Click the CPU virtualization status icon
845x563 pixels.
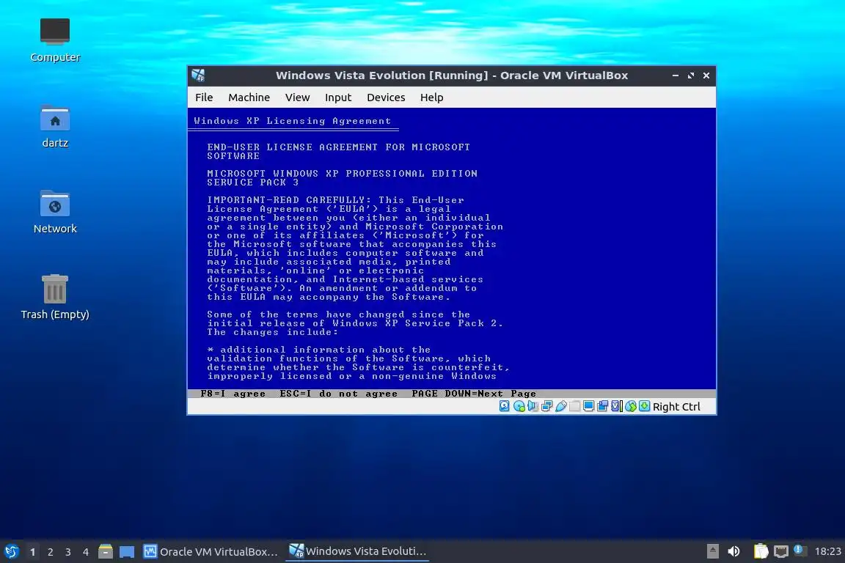(x=616, y=406)
